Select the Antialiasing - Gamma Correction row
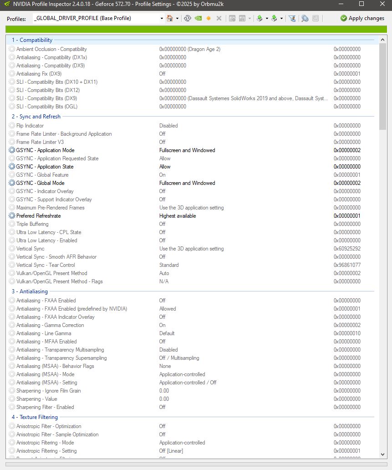Viewport: 392px width, 470px height. tap(192, 325)
